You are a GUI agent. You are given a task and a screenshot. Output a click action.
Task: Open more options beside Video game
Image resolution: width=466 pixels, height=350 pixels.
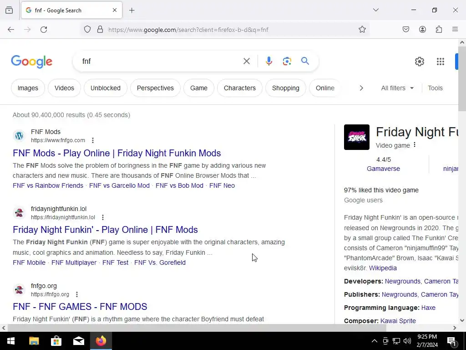[x=415, y=145]
